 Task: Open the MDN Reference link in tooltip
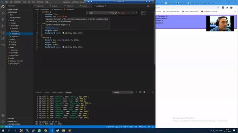coord(52,28)
